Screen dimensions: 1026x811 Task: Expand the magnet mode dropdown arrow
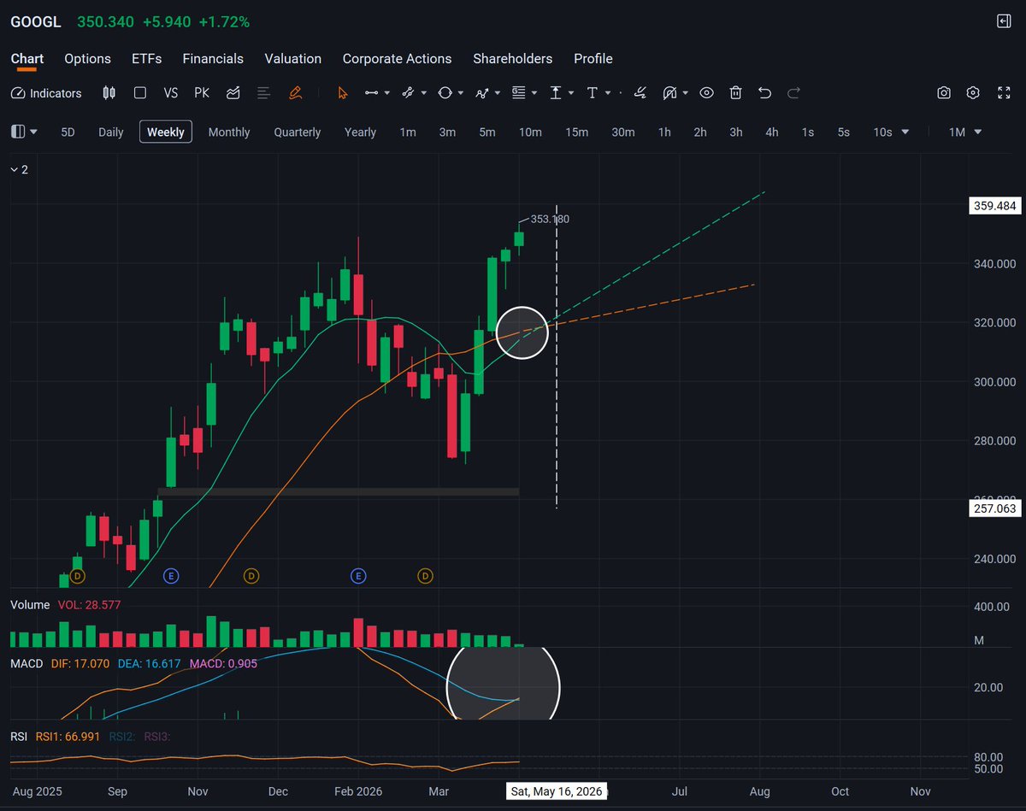point(686,93)
